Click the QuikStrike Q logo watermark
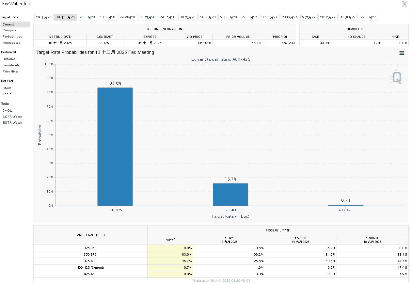This screenshot has width=412, height=284. pos(397,78)
